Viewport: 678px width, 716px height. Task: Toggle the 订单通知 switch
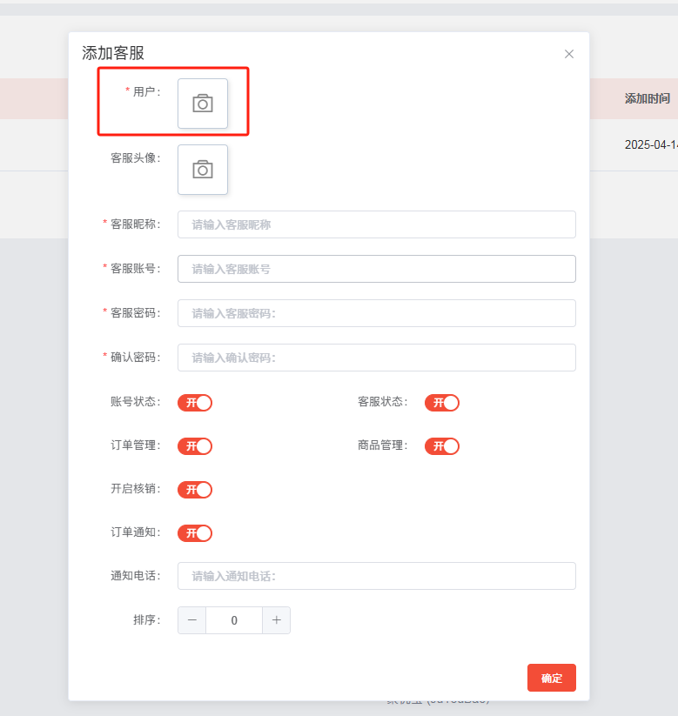tap(195, 532)
